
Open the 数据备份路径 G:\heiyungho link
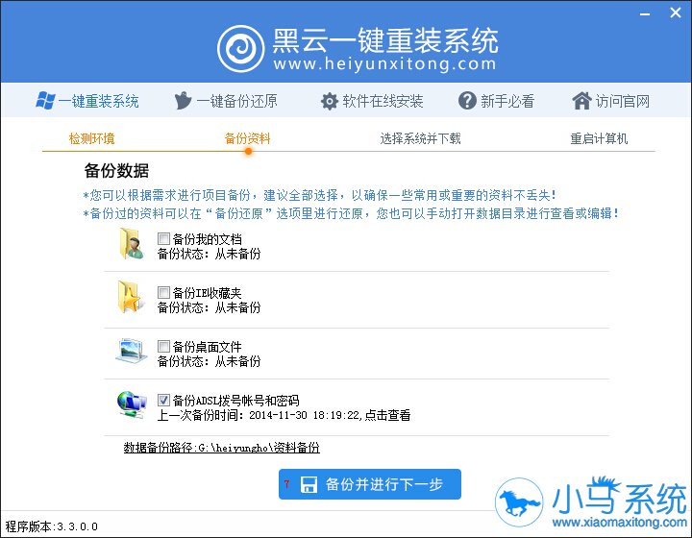click(222, 448)
